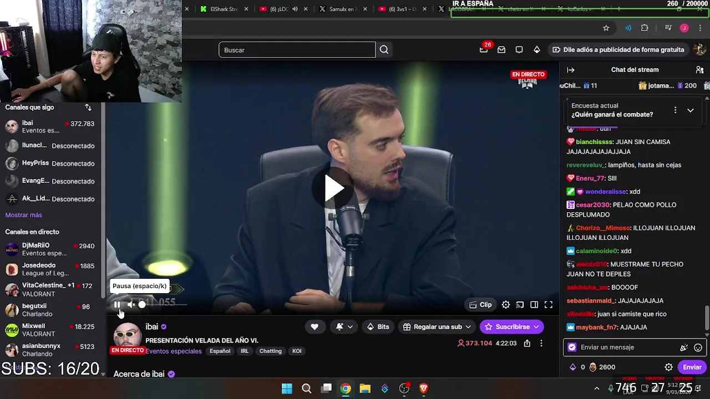
Task: Open the Windows Start menu
Action: 287,388
